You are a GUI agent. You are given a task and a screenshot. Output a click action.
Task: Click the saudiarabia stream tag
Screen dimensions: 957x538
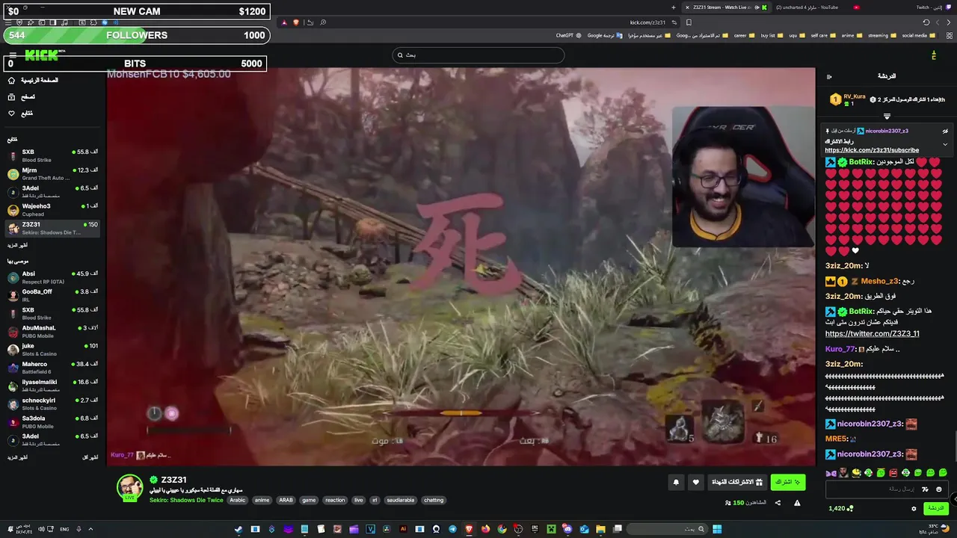[401, 500]
